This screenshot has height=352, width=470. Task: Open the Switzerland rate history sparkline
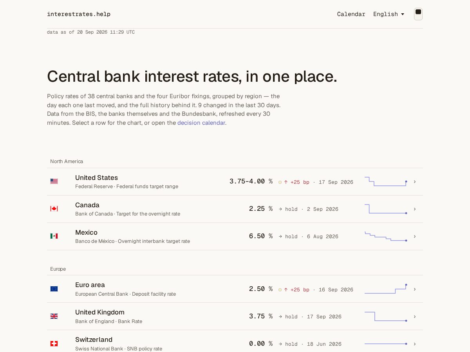(x=386, y=344)
